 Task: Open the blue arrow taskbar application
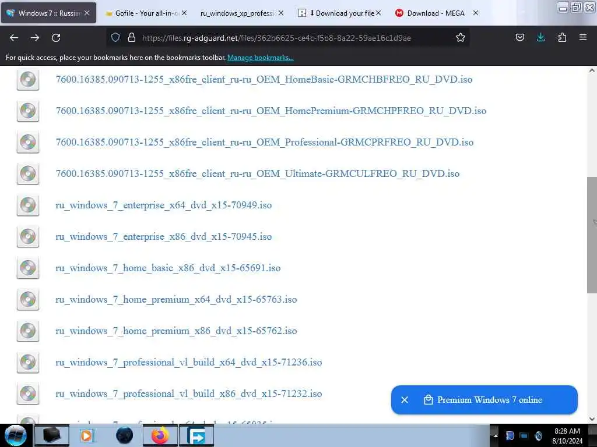tap(196, 435)
